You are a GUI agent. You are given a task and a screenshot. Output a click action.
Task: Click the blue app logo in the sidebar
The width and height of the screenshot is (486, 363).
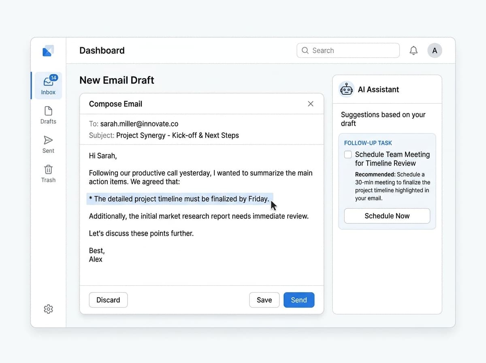click(48, 51)
